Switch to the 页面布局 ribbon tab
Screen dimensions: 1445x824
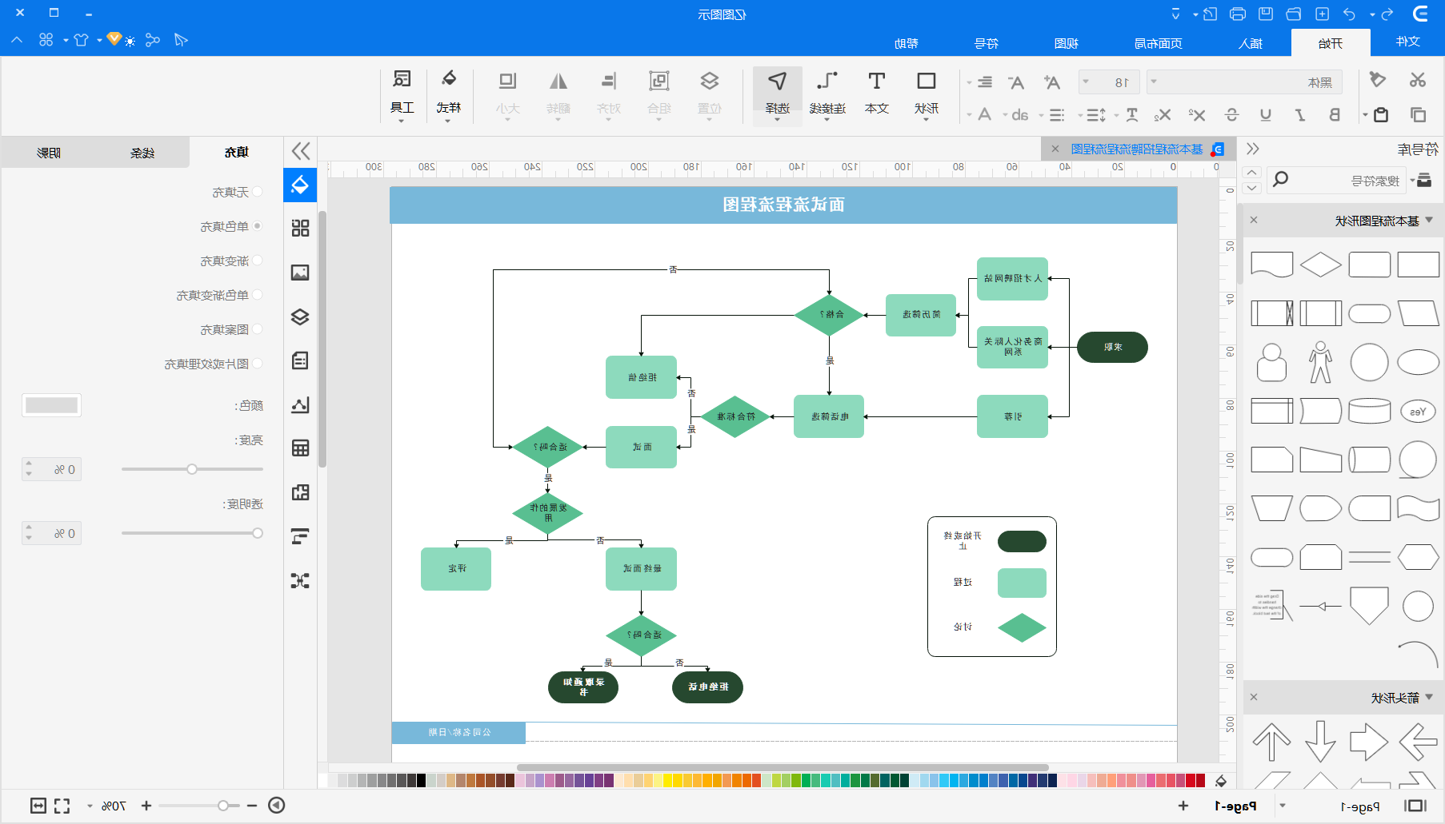point(1158,43)
